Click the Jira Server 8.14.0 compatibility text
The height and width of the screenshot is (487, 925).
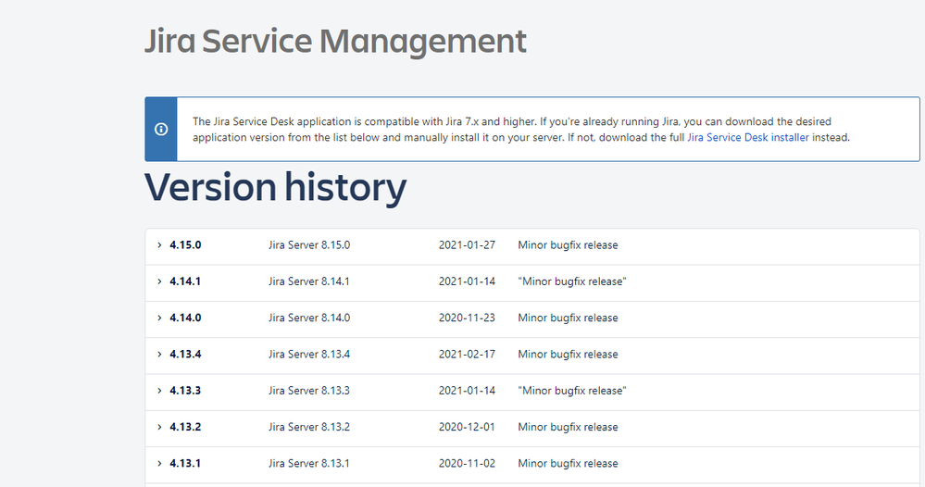point(309,318)
